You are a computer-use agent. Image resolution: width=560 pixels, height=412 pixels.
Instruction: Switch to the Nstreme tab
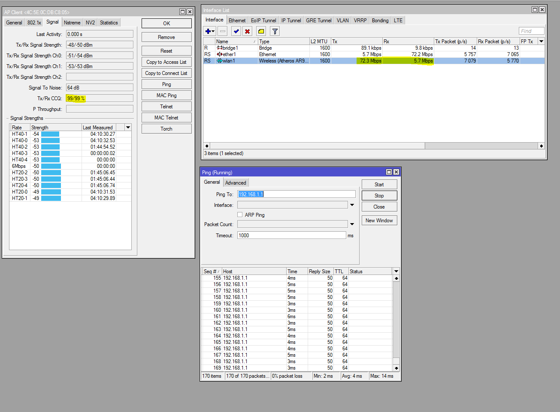click(72, 23)
